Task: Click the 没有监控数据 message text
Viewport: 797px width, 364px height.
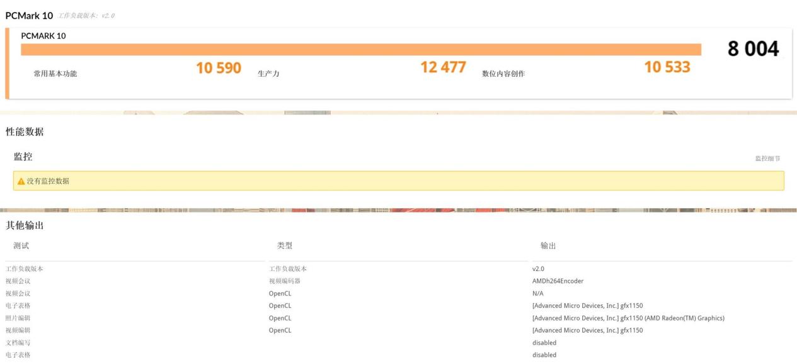Action: (48, 181)
